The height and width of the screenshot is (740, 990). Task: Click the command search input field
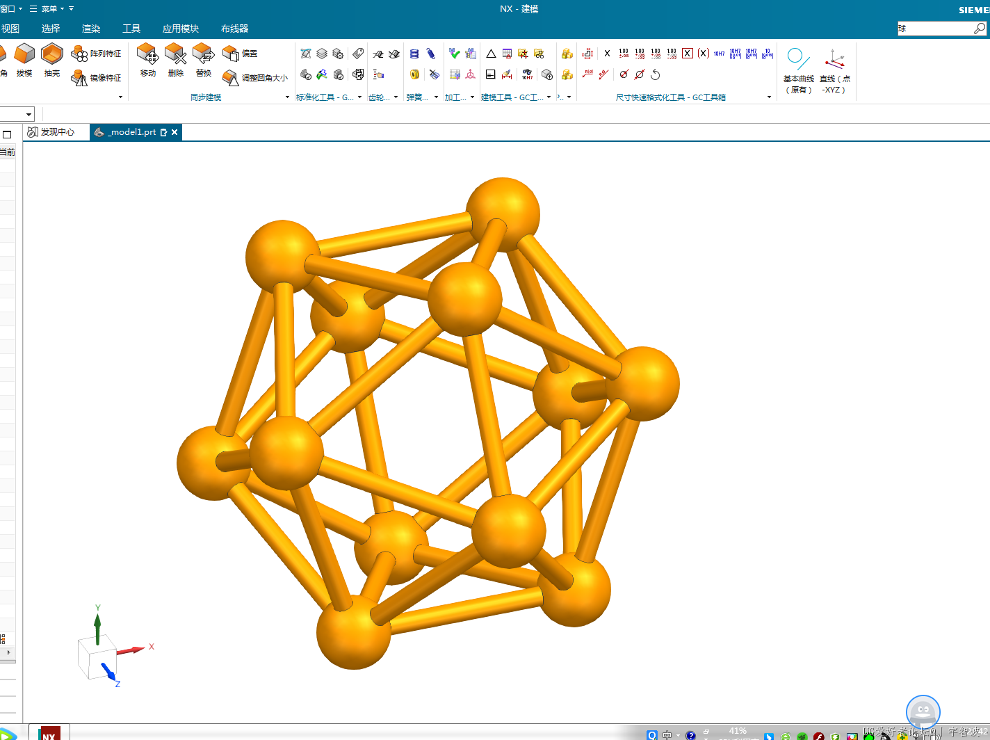pos(935,29)
